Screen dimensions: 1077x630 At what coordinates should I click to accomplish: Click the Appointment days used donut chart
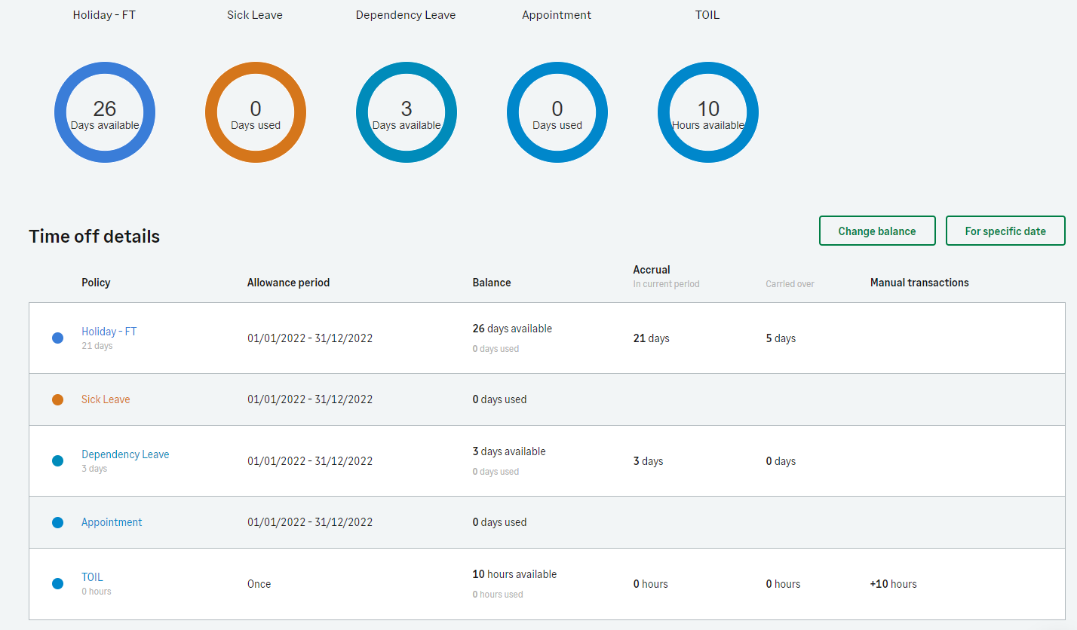tap(557, 112)
